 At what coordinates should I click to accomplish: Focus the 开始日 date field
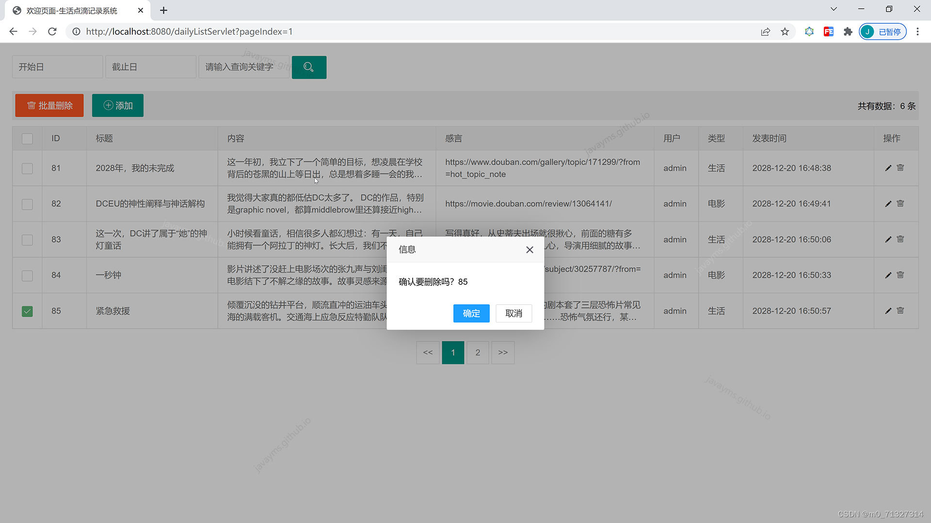click(57, 67)
